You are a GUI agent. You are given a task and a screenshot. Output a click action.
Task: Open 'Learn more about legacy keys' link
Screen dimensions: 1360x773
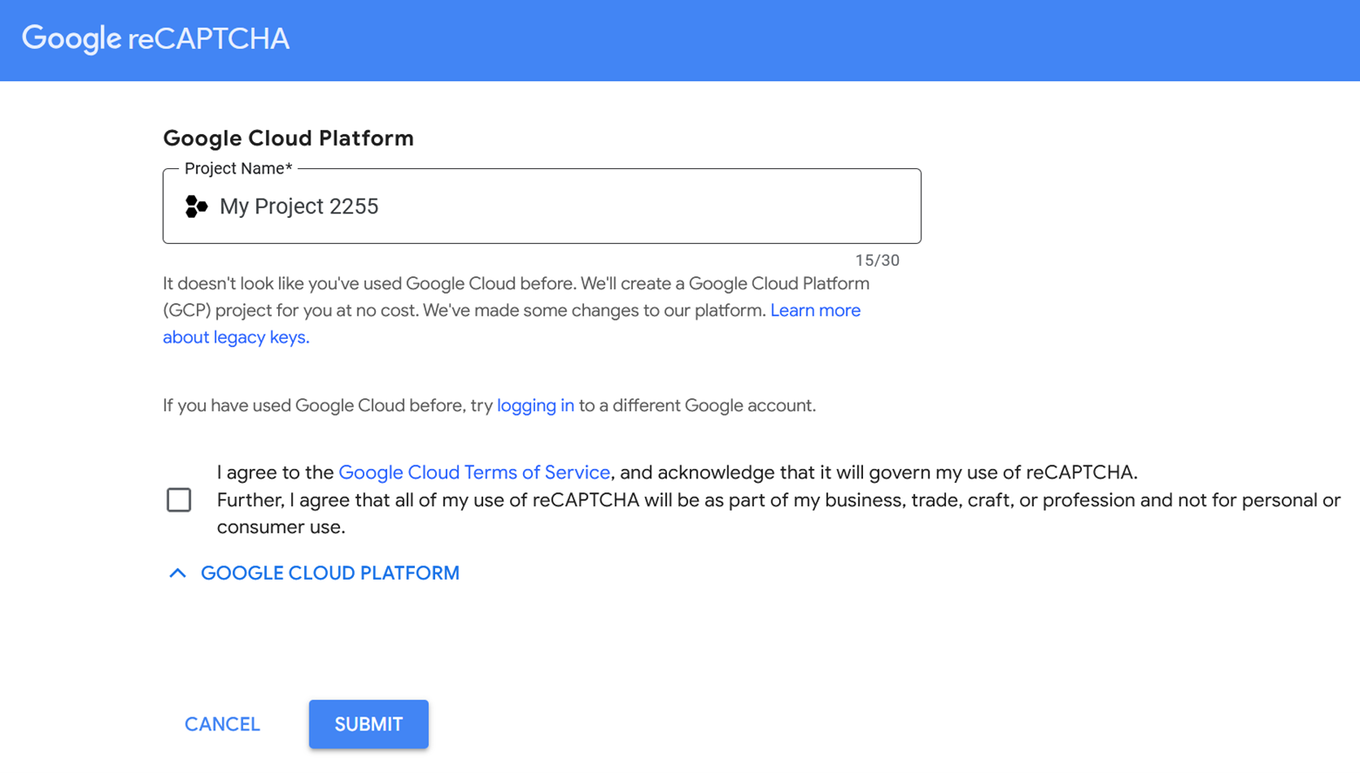tap(814, 311)
